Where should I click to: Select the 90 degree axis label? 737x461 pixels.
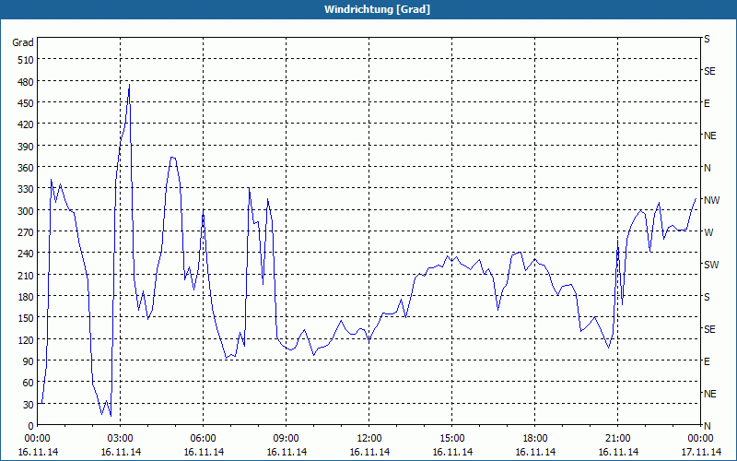29,361
